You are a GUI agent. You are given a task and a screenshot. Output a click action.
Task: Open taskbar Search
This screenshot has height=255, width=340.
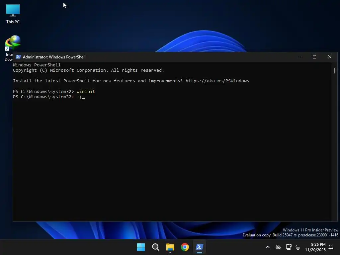click(156, 247)
